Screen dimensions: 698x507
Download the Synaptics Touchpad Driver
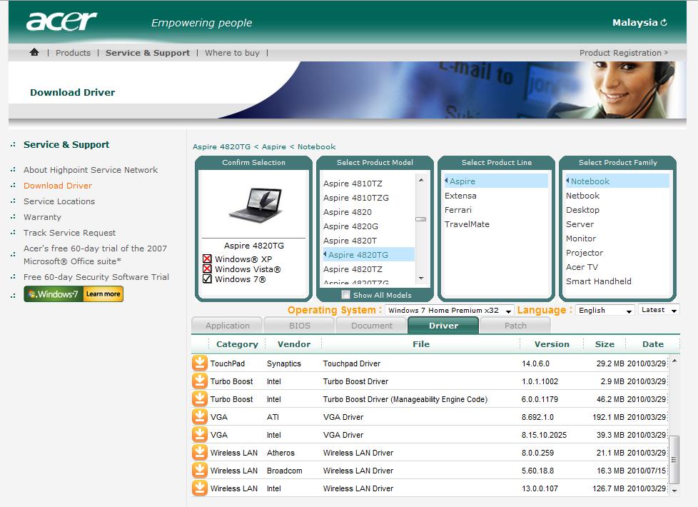199,363
